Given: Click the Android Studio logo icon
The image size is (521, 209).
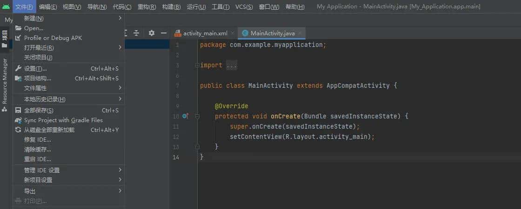Looking at the screenshot, I should click(6, 7).
